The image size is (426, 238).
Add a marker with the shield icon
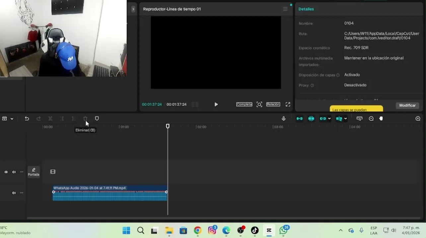pos(97,118)
